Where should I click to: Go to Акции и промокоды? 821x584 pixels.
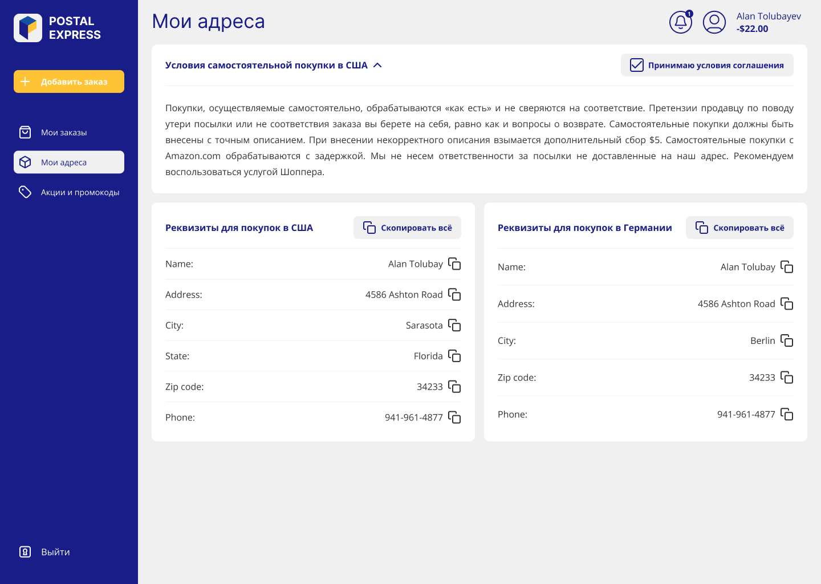coord(80,192)
